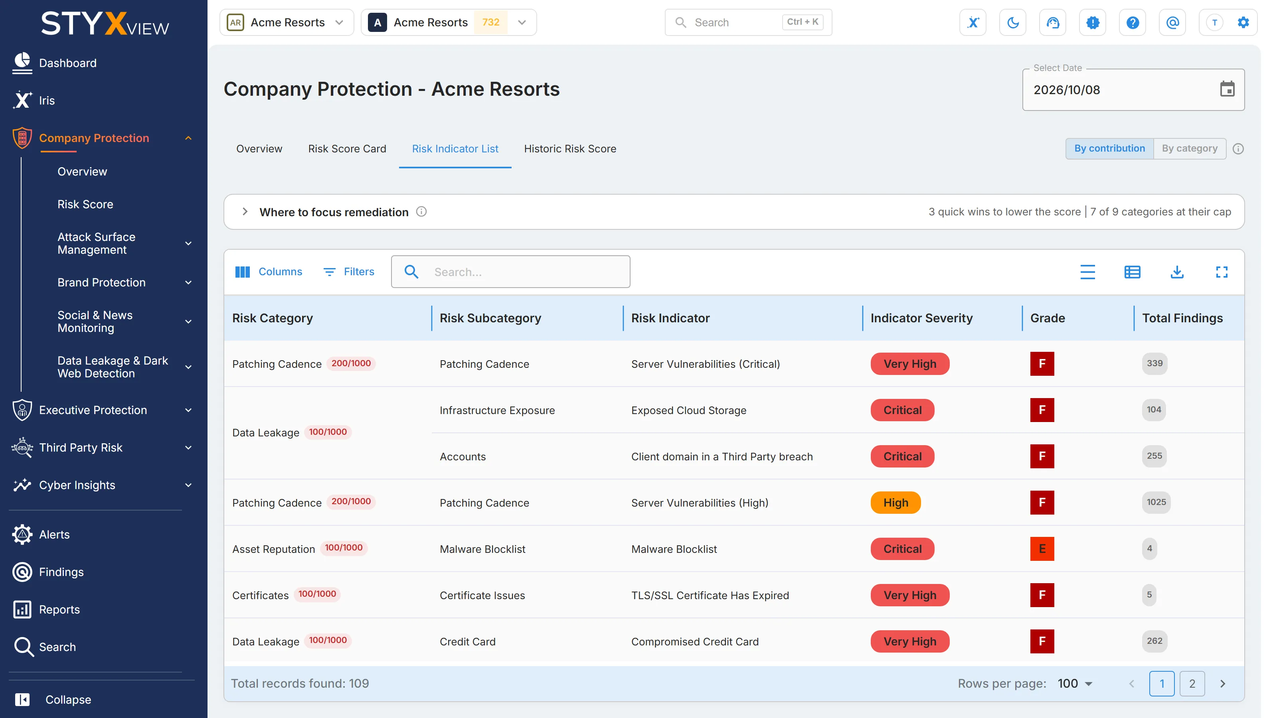Show info for remediation focus
1277x718 pixels.
pos(421,211)
